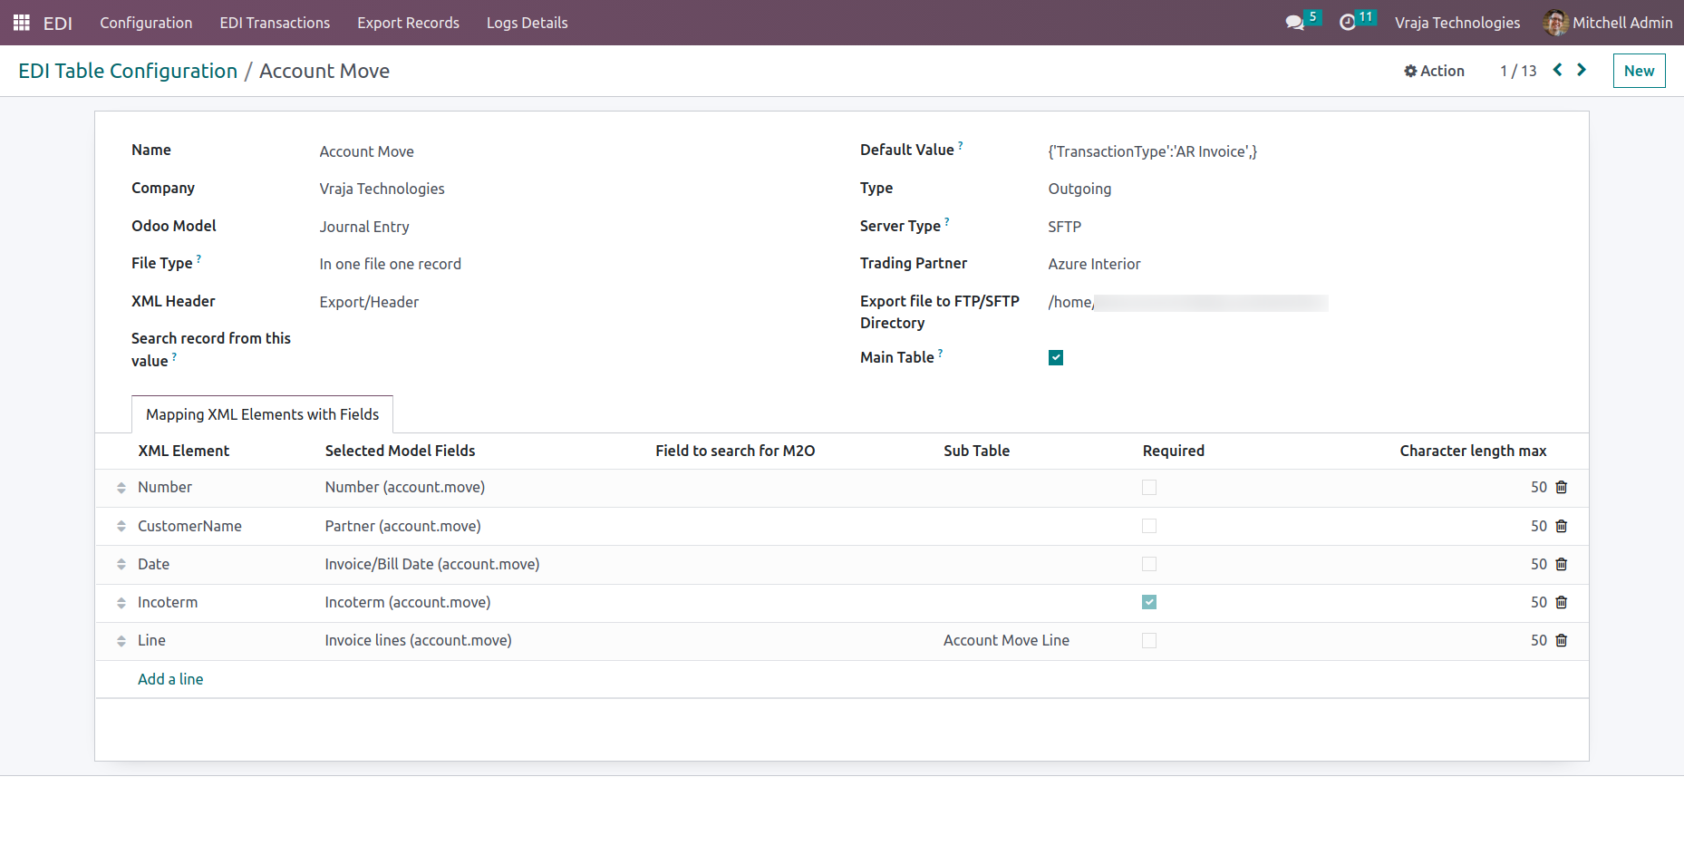The width and height of the screenshot is (1684, 845).
Task: Edit the XML Header field Export/Header
Action: [x=369, y=302]
